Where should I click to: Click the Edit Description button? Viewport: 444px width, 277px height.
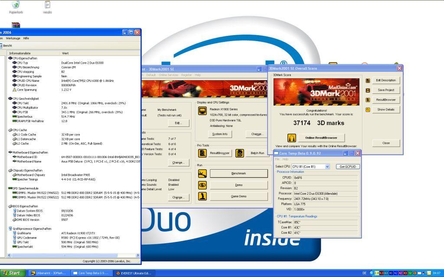coord(386,80)
